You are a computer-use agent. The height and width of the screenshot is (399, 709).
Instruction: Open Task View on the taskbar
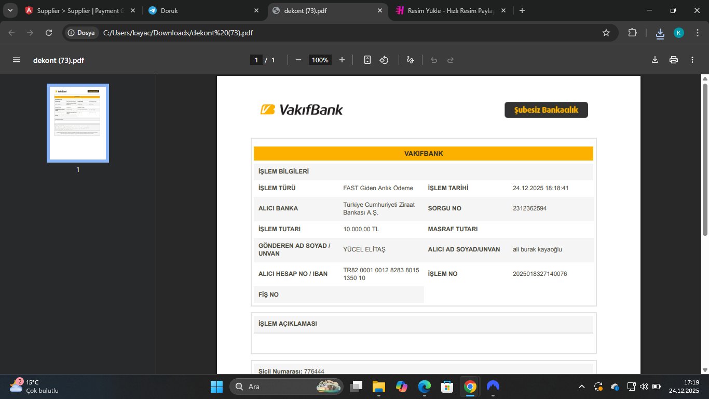(x=356, y=387)
